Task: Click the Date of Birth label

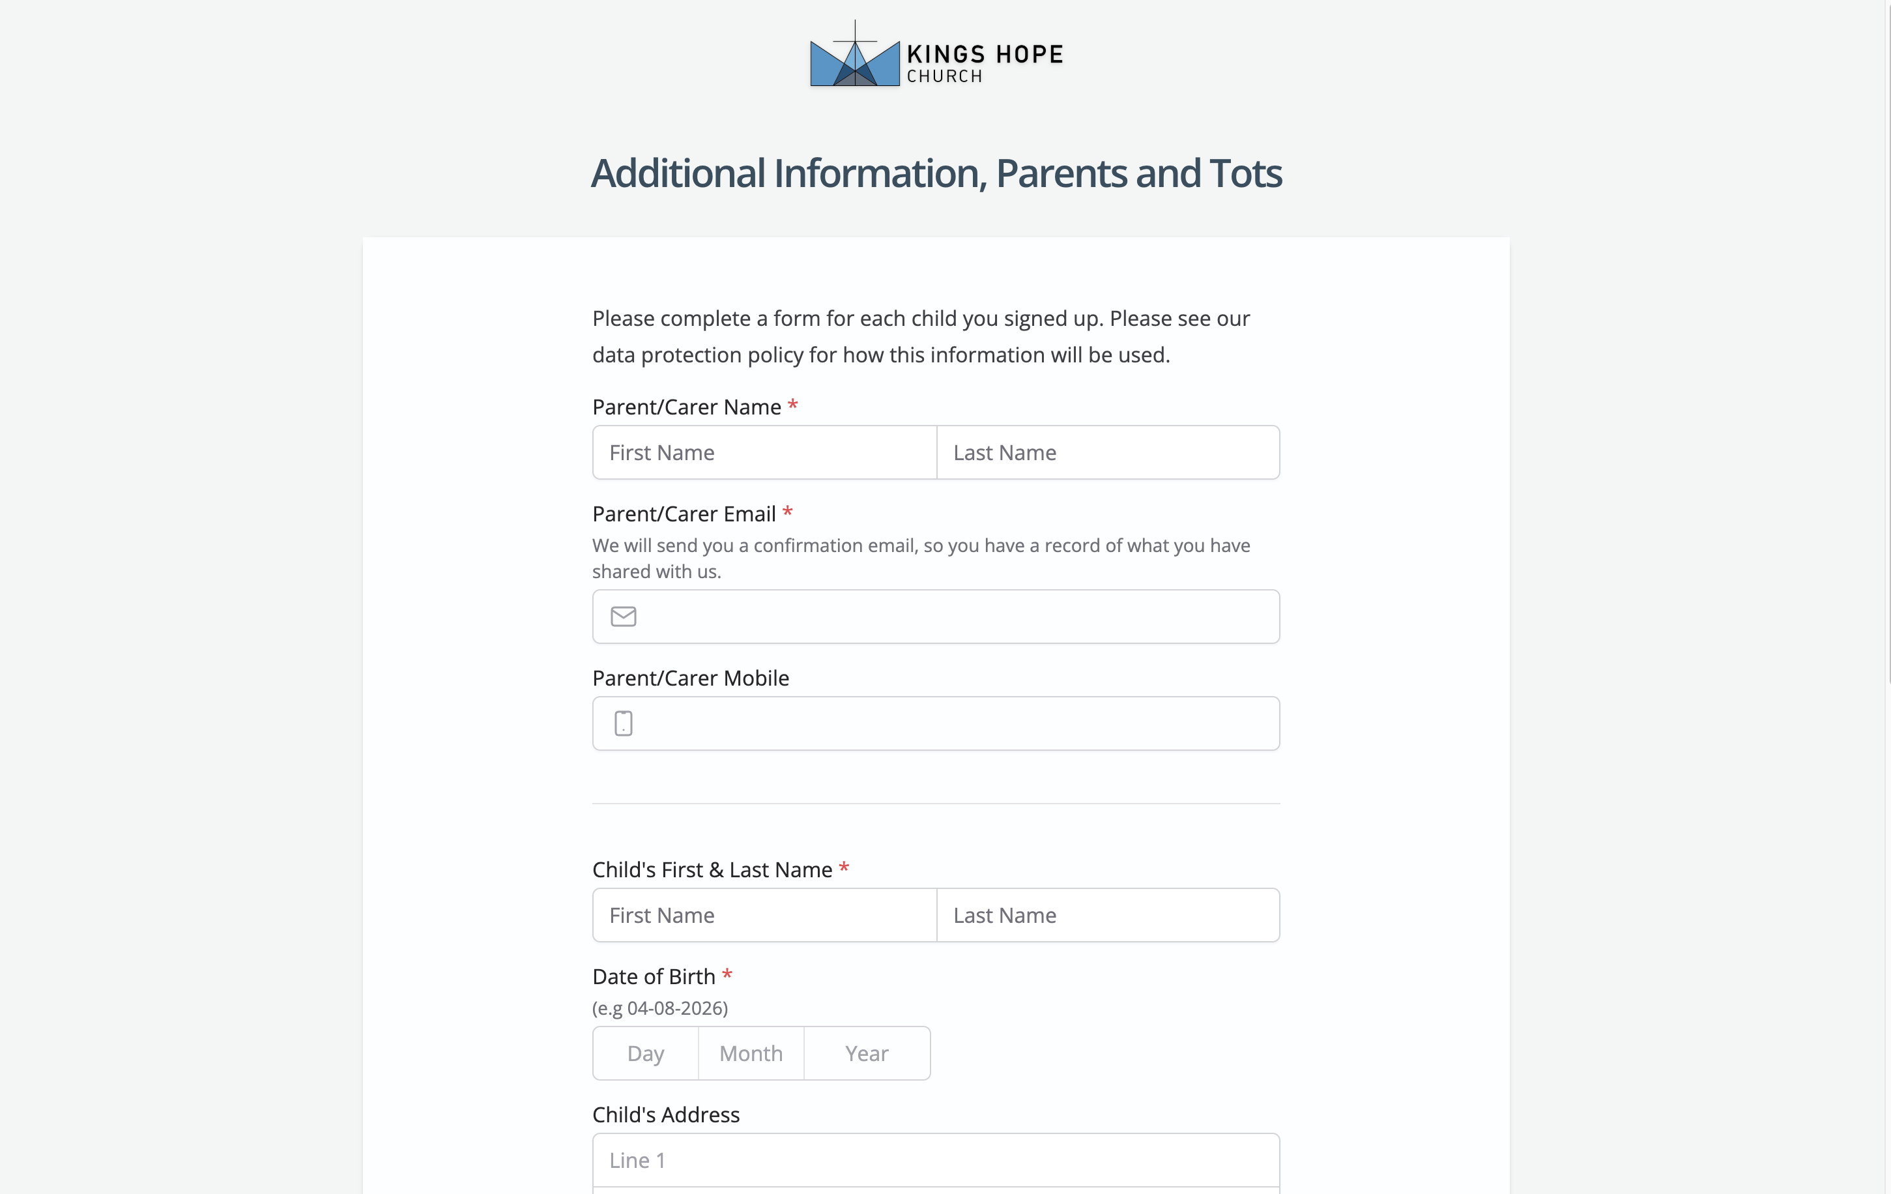Action: click(654, 976)
